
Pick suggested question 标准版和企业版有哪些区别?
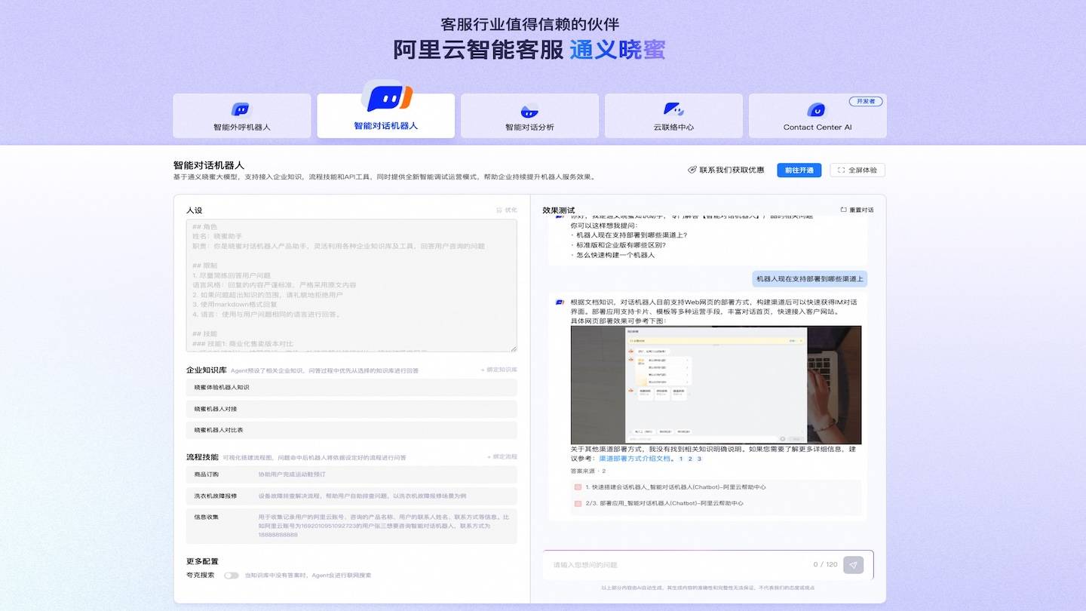point(621,244)
